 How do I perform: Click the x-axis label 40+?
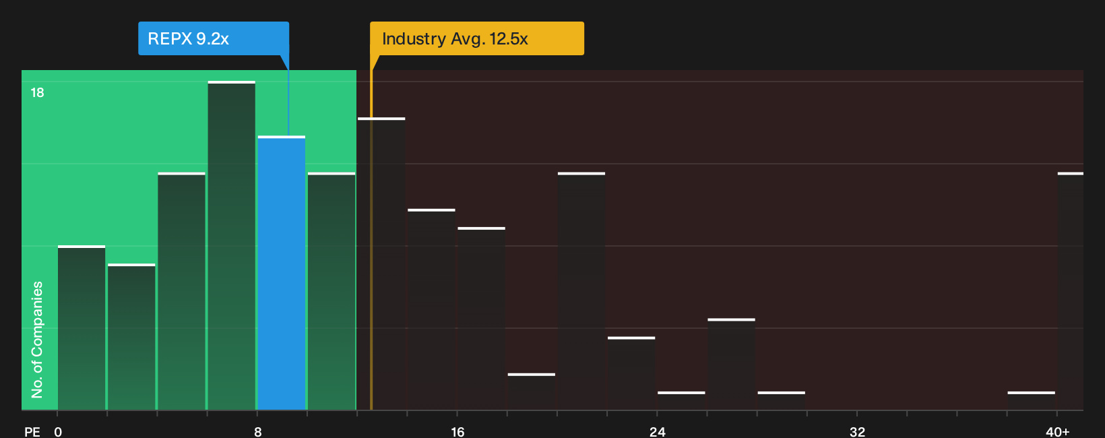(1057, 432)
